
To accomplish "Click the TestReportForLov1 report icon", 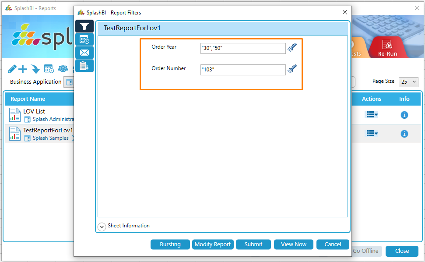I will [14, 134].
